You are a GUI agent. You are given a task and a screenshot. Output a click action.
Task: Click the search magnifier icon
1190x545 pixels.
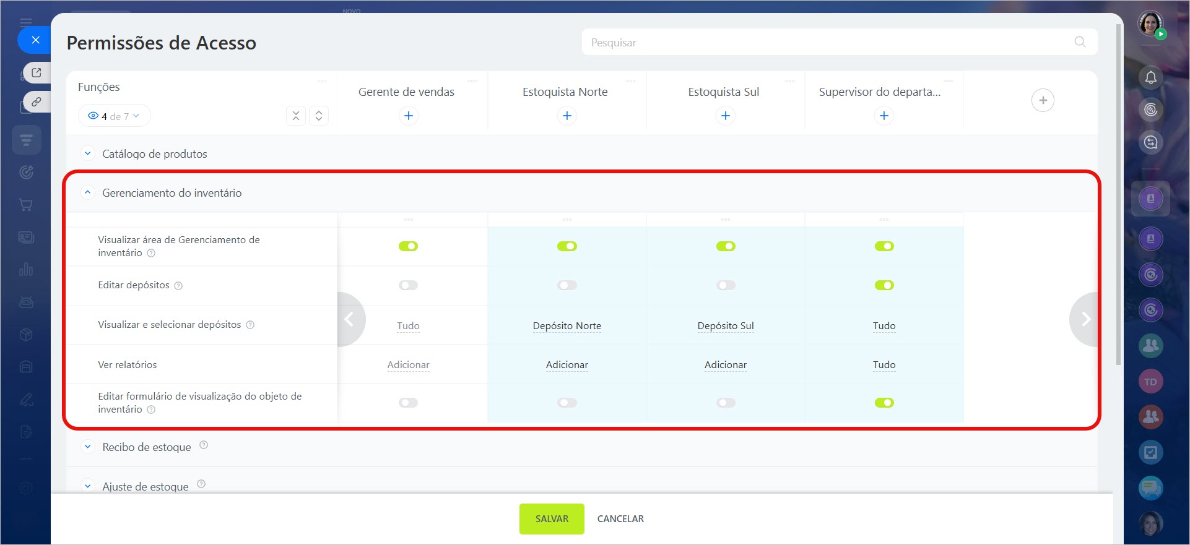[x=1080, y=42]
